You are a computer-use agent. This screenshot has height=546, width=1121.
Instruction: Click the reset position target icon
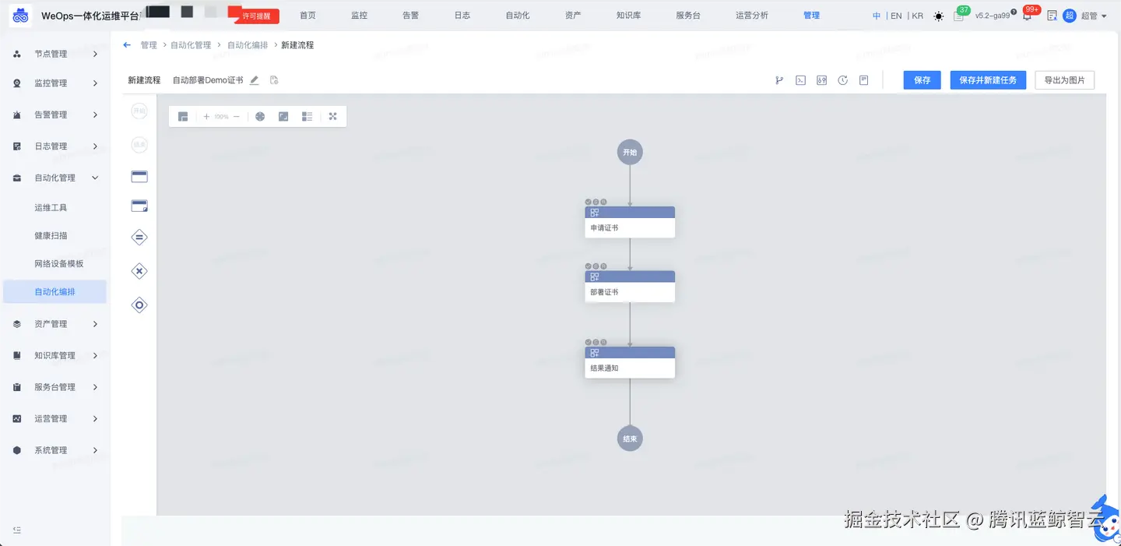(x=260, y=117)
